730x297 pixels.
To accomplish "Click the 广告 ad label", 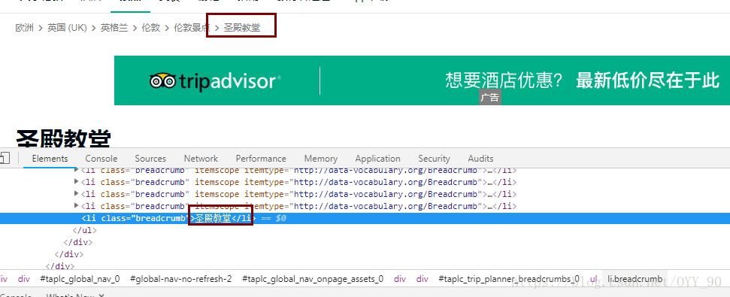I will 489,98.
